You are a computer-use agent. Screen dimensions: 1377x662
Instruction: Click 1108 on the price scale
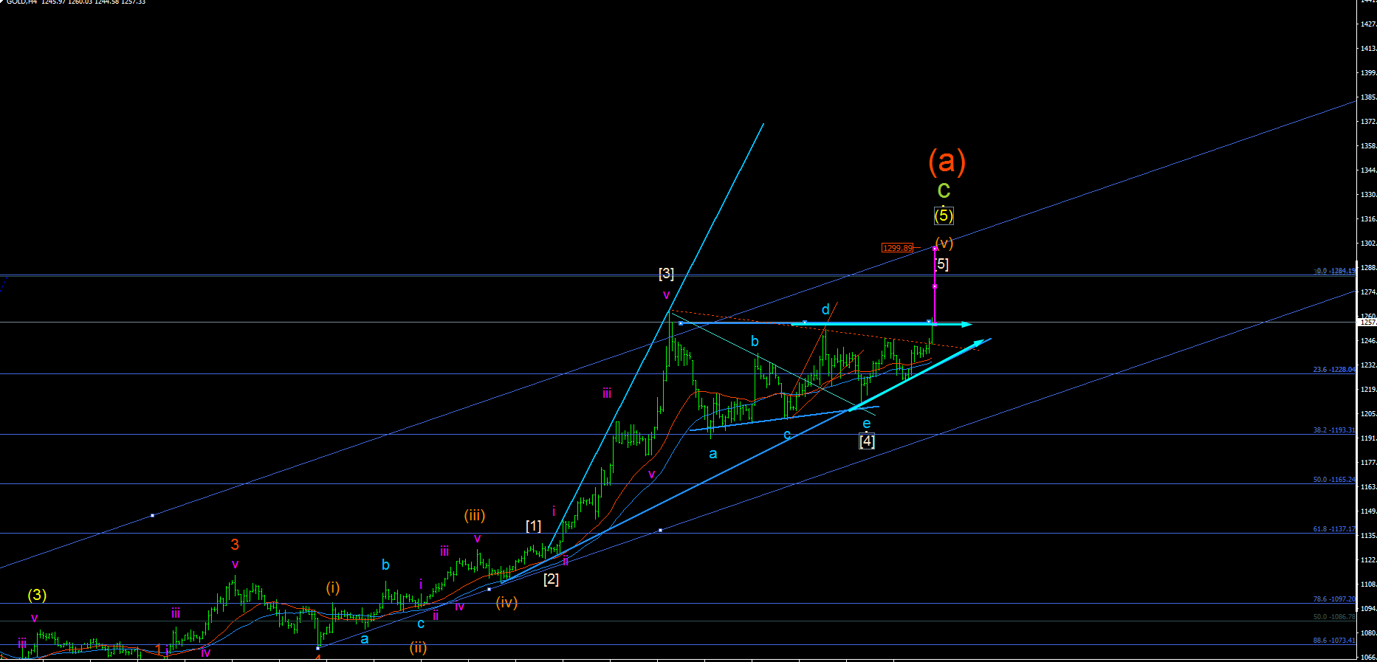point(1368,585)
